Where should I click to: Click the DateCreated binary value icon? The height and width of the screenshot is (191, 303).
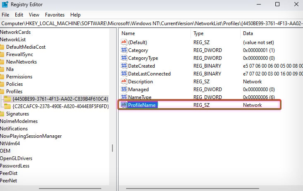pos(124,66)
